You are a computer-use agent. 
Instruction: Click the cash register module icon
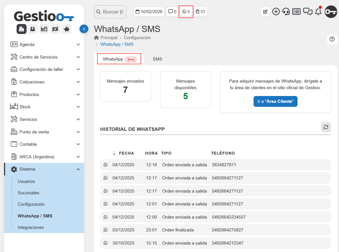[21, 29]
